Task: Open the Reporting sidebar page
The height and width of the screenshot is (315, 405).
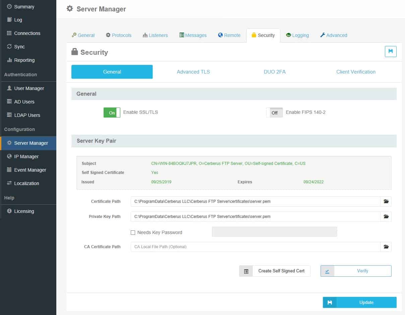Action: click(24, 60)
